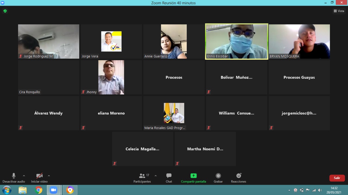Image resolution: width=348 pixels, height=195 pixels.
Task: Expand video options arrow beside camera
Action: [49, 176]
